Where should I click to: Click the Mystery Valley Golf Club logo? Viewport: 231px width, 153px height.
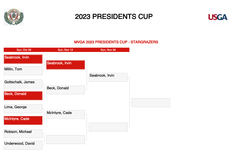[14, 17]
